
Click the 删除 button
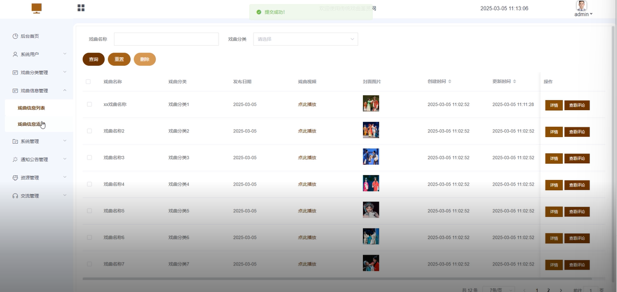coord(145,59)
